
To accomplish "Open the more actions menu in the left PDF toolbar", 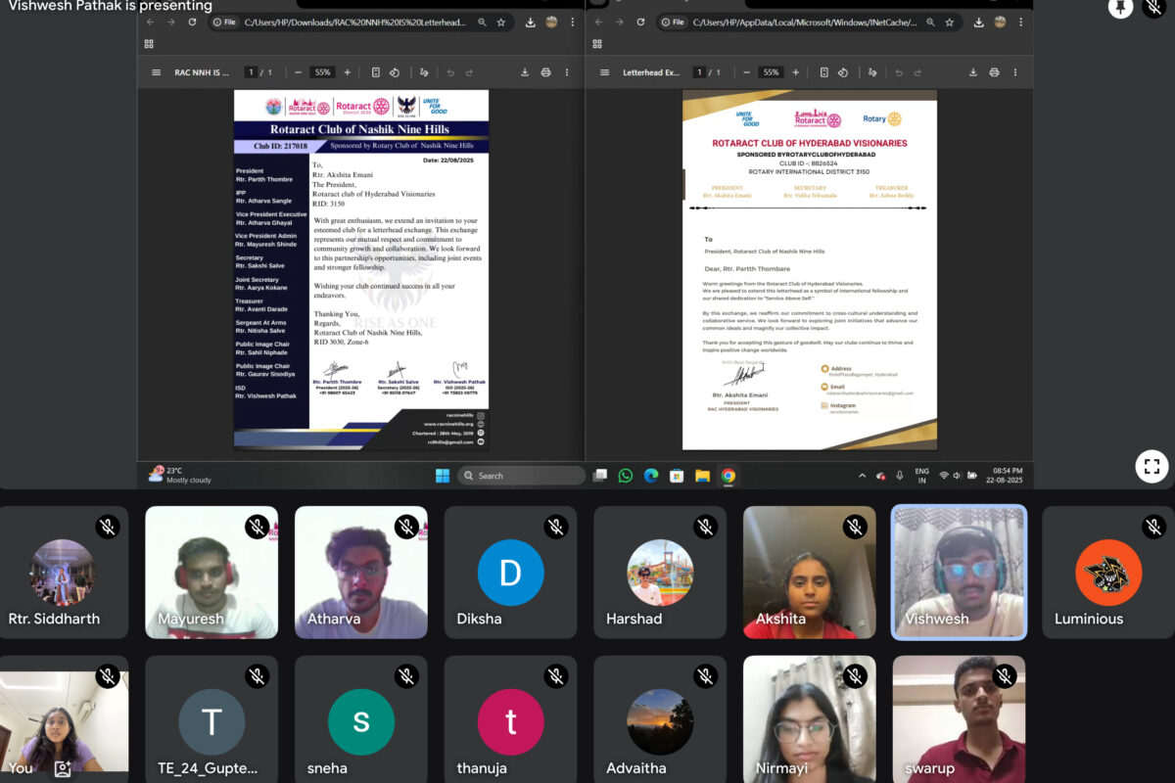I will (x=566, y=72).
